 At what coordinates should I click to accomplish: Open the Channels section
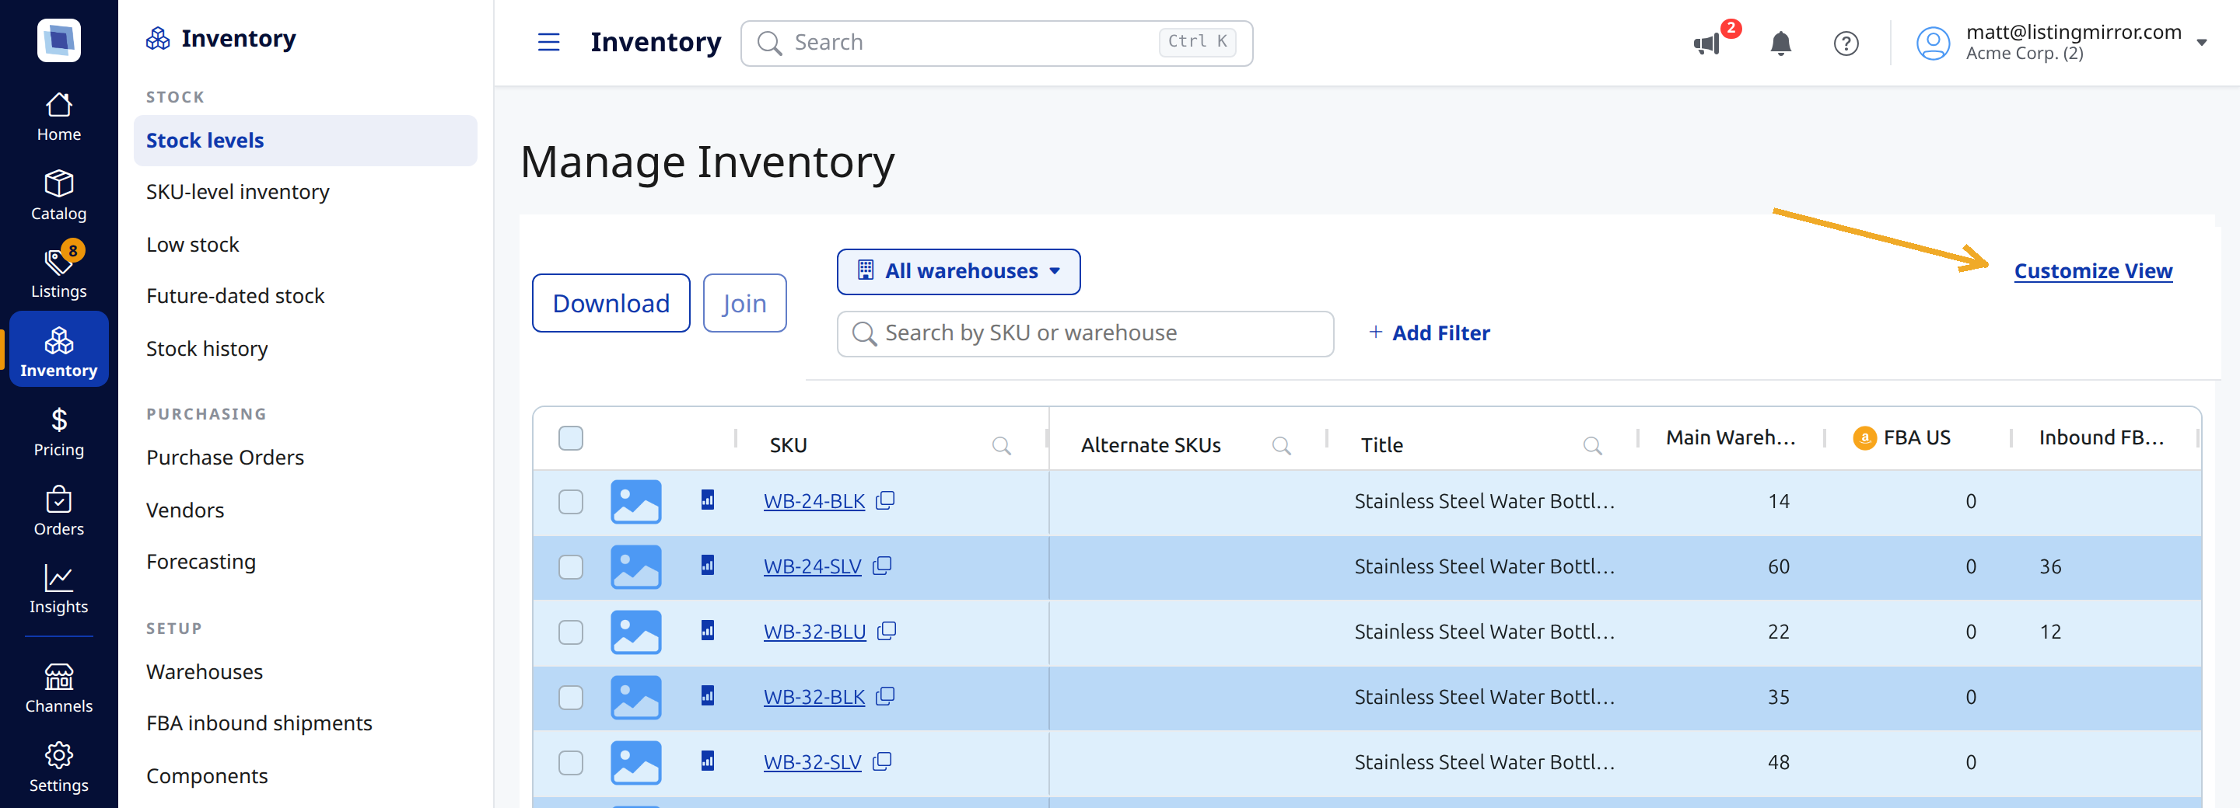(x=58, y=688)
